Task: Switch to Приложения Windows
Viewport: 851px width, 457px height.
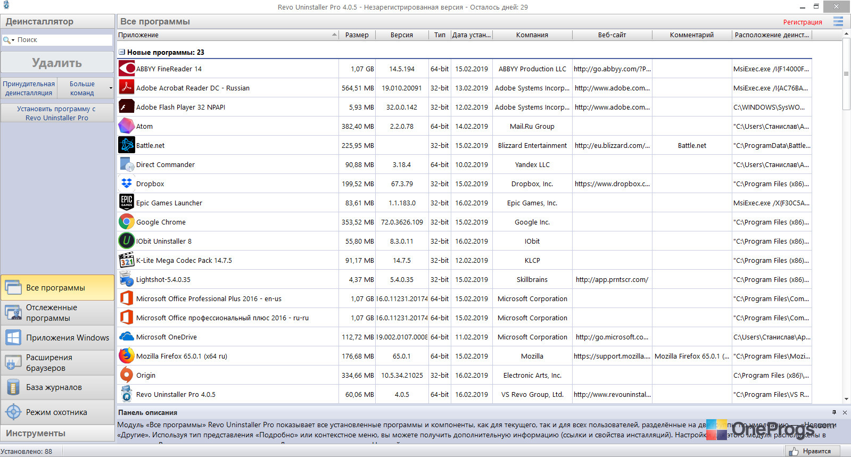Action: coord(57,338)
